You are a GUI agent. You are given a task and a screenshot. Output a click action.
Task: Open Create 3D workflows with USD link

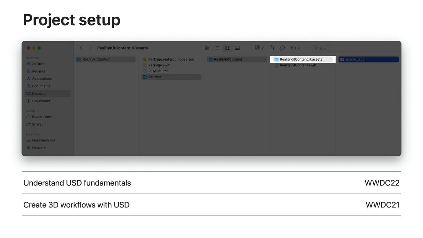[76, 205]
